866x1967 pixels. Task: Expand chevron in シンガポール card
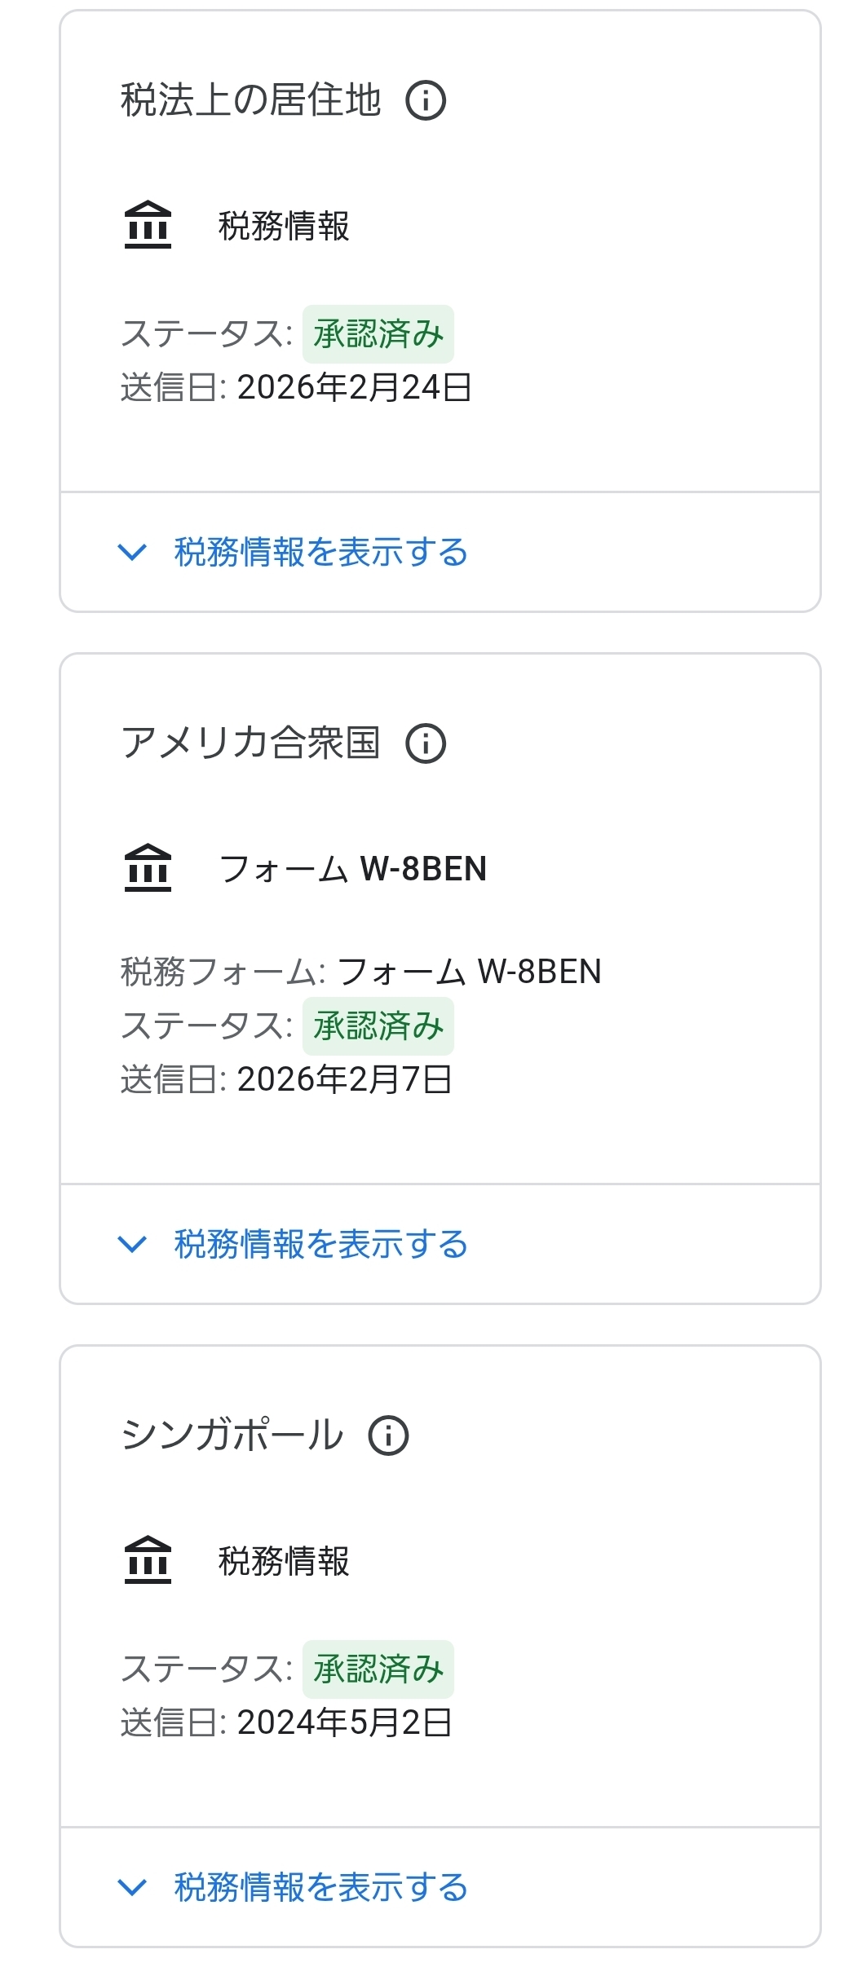132,1887
